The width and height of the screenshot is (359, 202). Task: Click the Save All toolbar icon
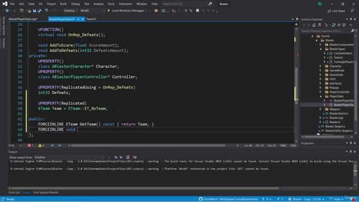click(39, 11)
